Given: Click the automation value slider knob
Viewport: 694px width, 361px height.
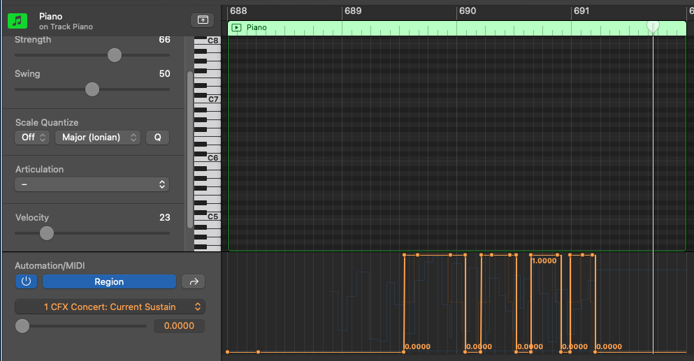Looking at the screenshot, I should click(x=22, y=326).
